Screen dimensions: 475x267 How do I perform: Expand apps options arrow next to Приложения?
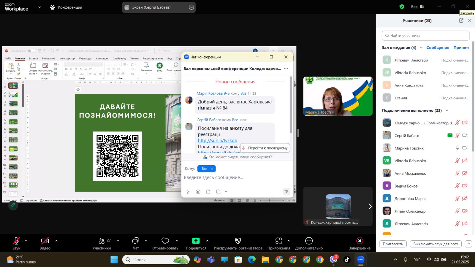[289, 241]
